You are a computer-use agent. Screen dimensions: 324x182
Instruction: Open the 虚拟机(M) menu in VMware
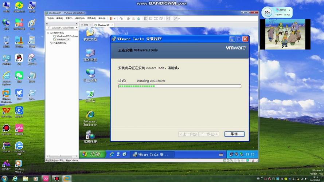click(80, 19)
